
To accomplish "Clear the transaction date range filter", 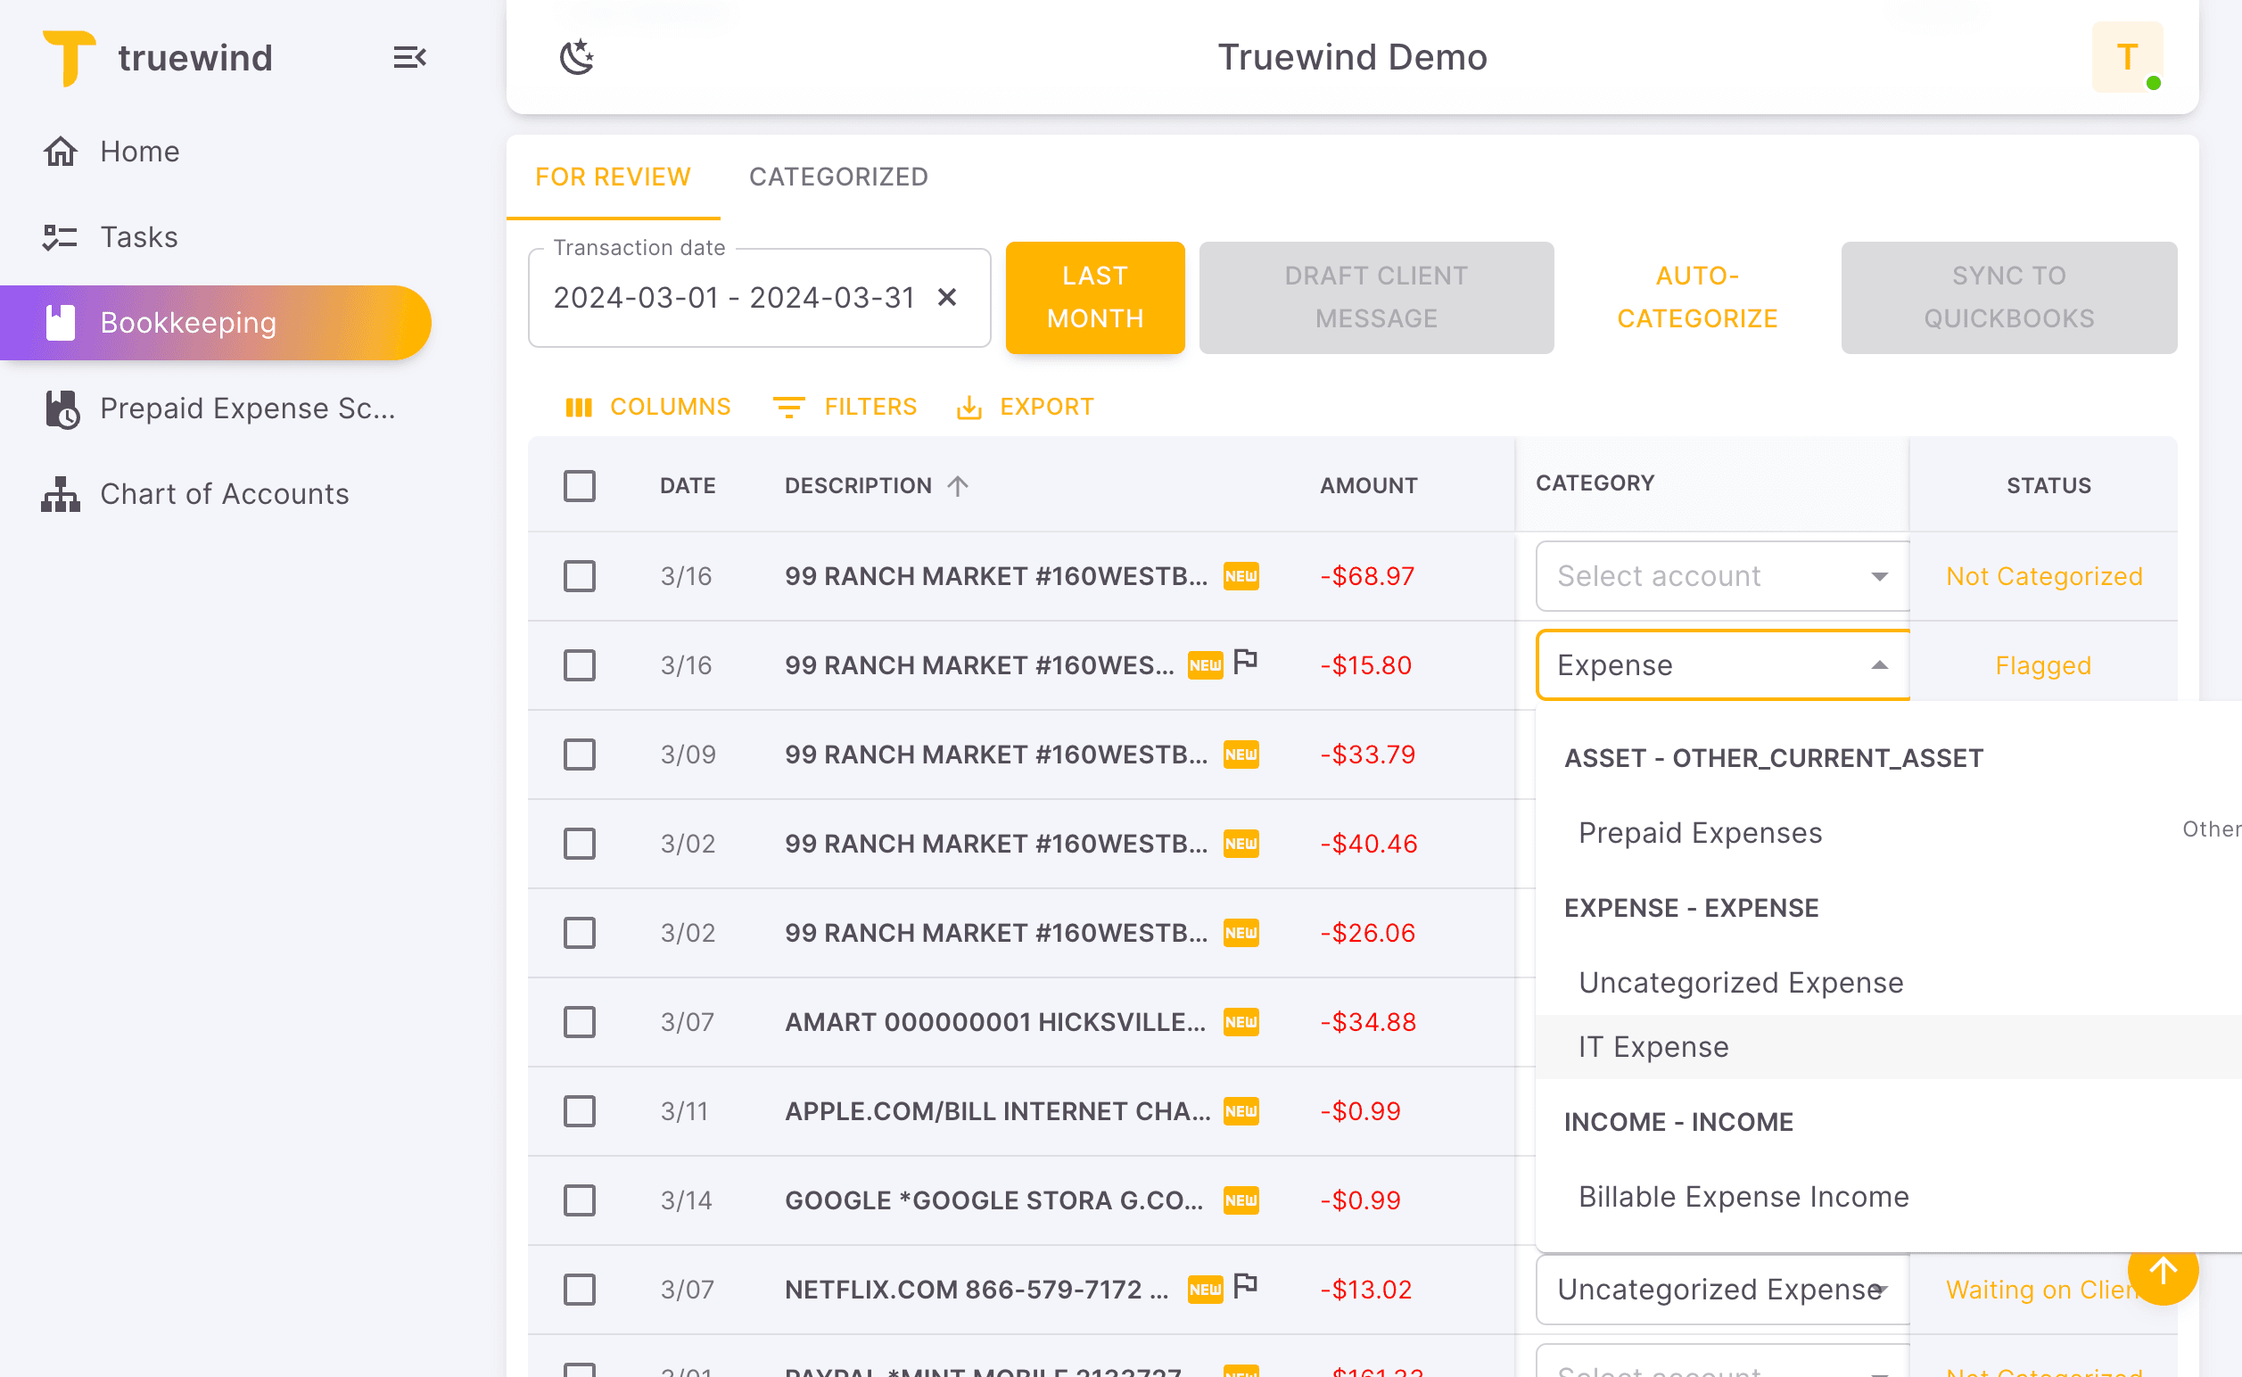I will [948, 297].
